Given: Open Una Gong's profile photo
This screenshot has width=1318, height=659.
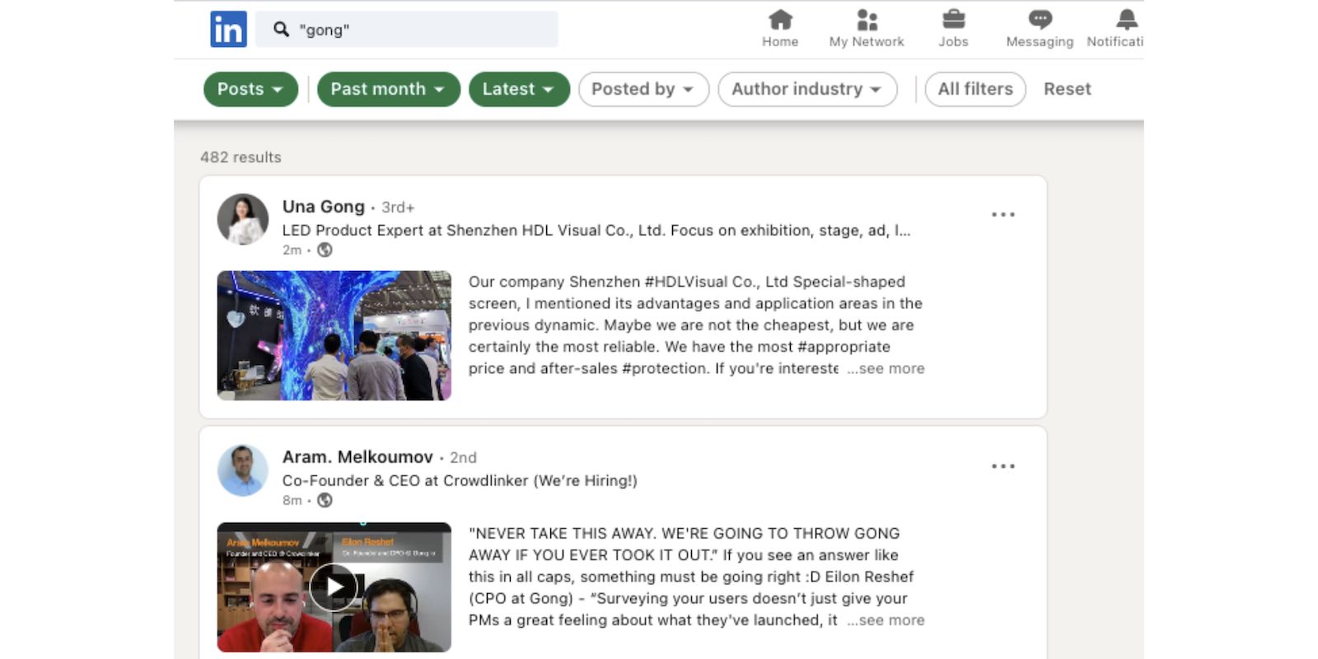Looking at the screenshot, I should tap(242, 219).
